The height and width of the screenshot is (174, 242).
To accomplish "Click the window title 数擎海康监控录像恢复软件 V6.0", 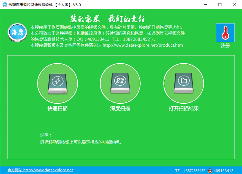I will point(45,5).
